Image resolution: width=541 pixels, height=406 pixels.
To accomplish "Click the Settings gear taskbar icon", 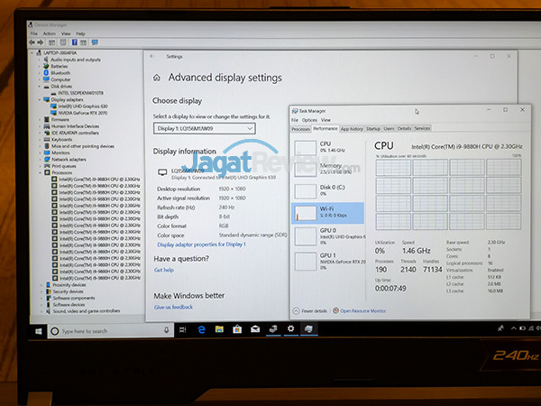I will coord(290,330).
